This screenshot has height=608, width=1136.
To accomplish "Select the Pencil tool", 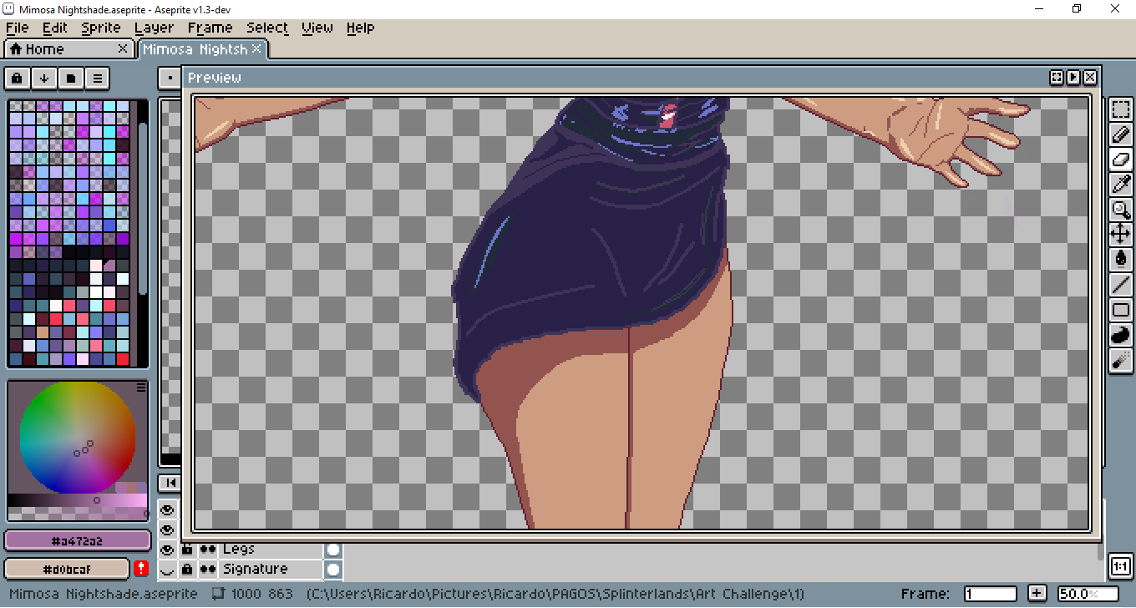I will point(1121,134).
